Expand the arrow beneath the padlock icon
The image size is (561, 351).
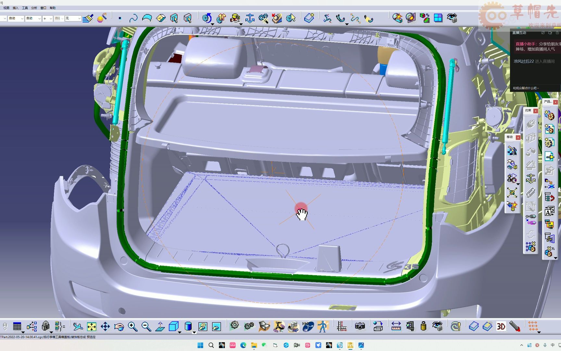tap(51, 332)
